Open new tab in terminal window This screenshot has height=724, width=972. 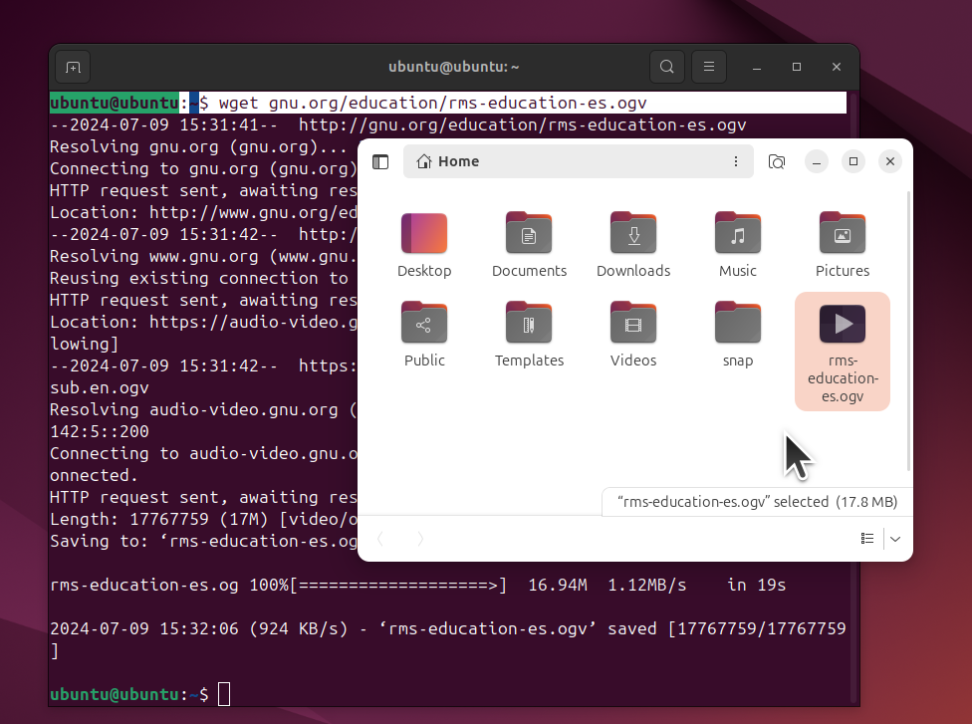click(73, 67)
